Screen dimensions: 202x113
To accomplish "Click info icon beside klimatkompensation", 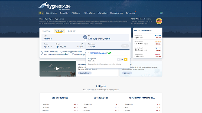I will [68, 54].
